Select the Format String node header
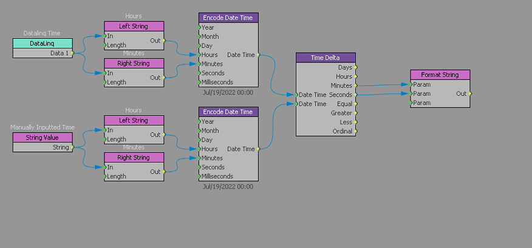Screen dimensions: 532x248 tap(440, 75)
